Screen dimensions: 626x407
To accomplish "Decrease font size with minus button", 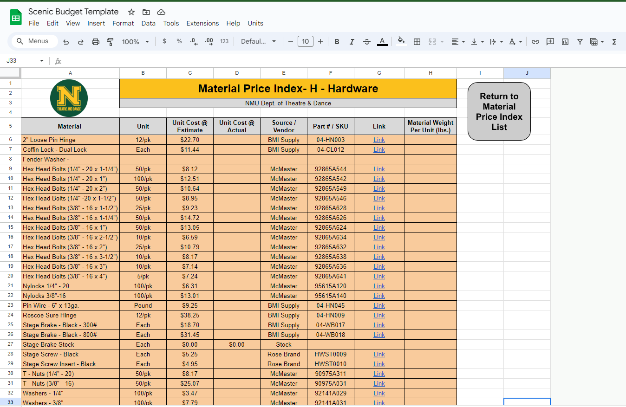I will pos(291,41).
